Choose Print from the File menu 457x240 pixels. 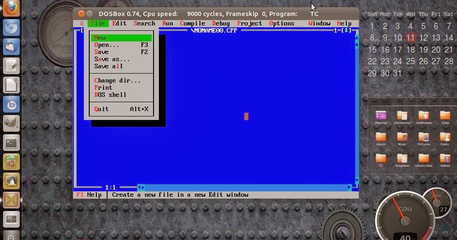point(121,87)
